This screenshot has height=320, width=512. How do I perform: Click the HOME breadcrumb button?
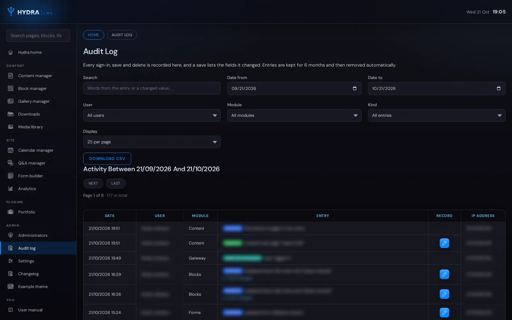94,35
